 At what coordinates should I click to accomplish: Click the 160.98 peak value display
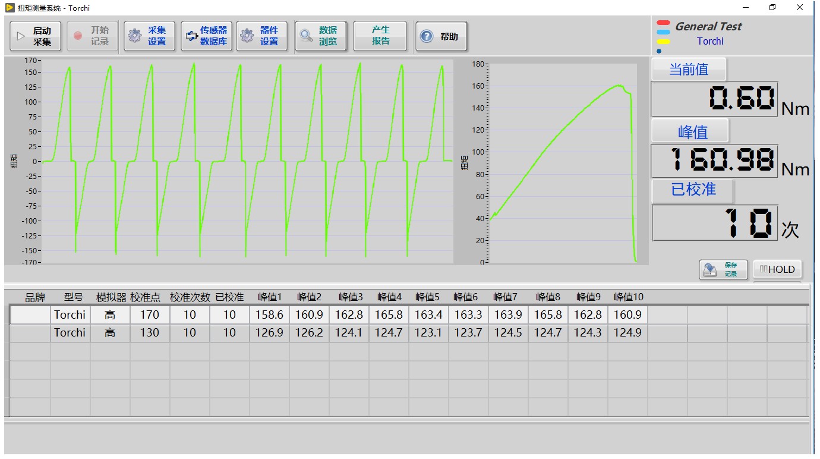pos(714,161)
